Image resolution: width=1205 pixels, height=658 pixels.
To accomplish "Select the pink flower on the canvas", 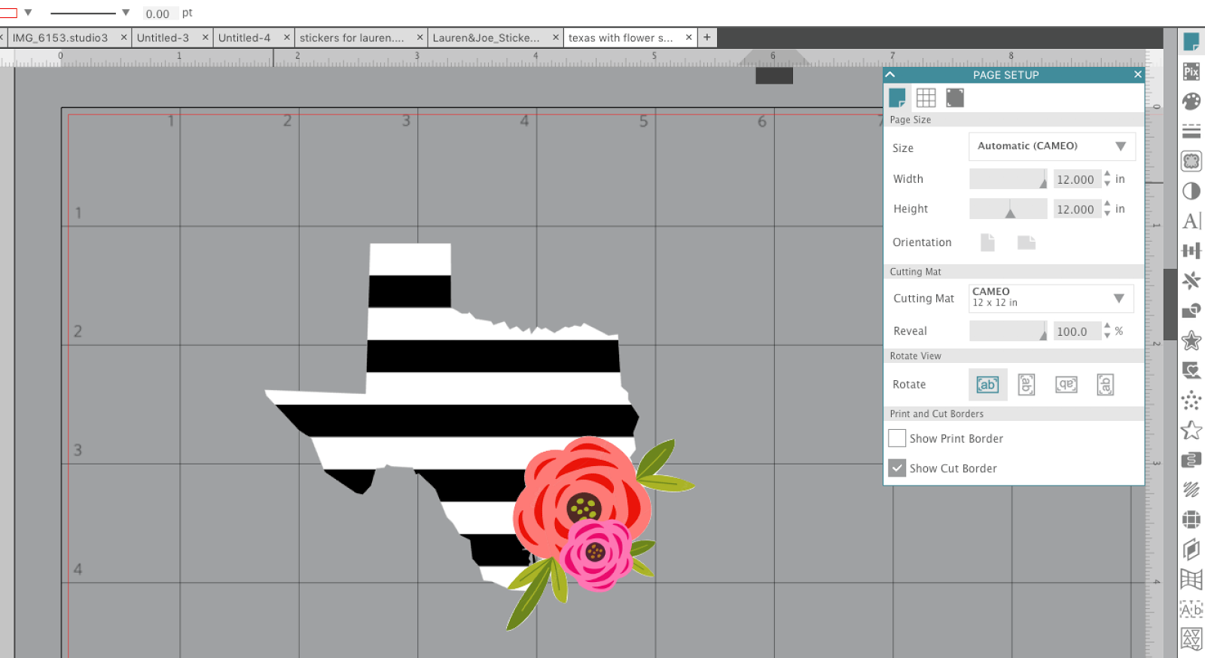I will click(x=596, y=553).
